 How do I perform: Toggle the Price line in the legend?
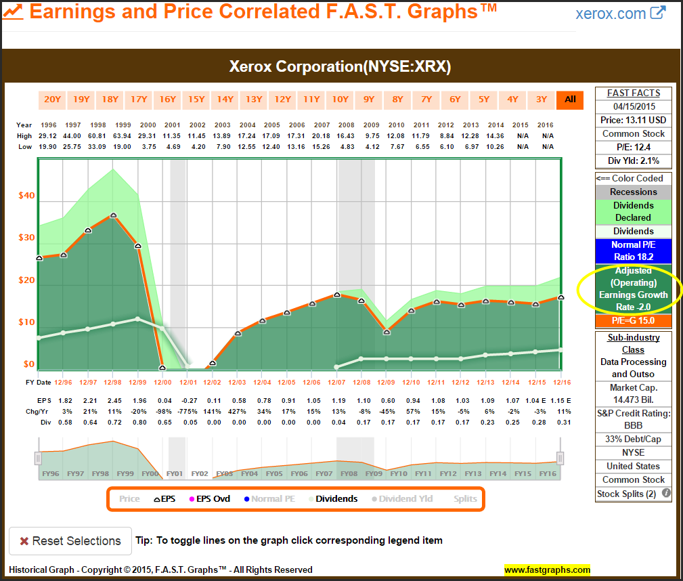[x=129, y=499]
